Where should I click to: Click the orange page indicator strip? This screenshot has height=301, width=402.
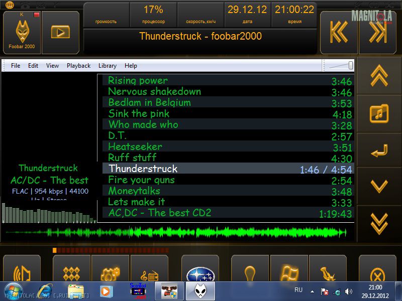(x=111, y=250)
